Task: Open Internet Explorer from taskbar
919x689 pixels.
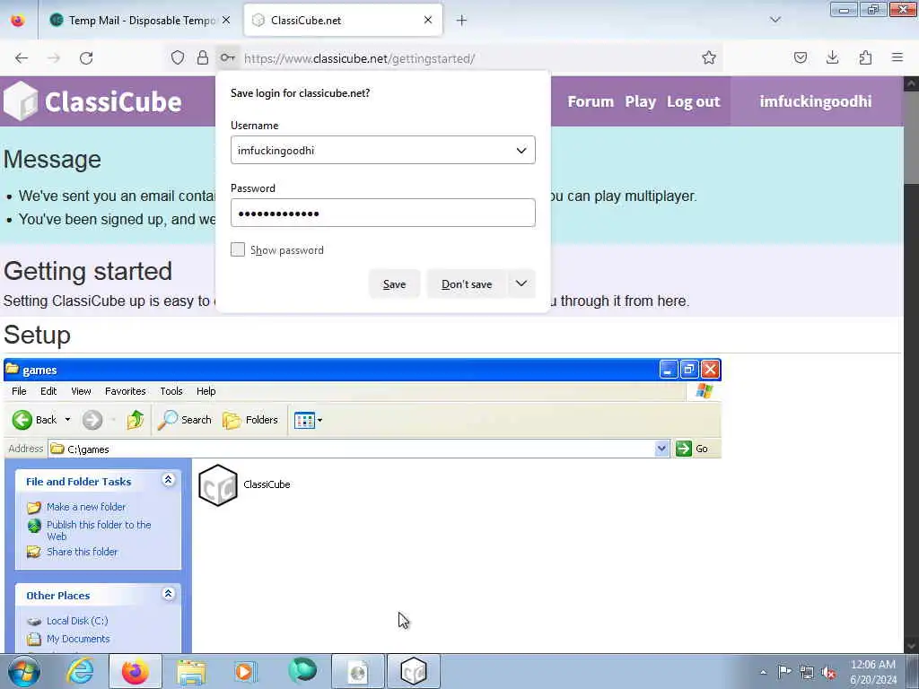Action: click(80, 671)
